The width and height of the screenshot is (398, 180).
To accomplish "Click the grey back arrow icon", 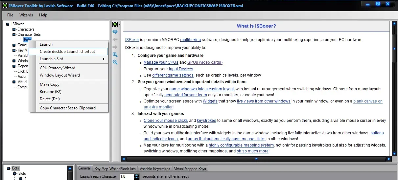I will point(115,39).
